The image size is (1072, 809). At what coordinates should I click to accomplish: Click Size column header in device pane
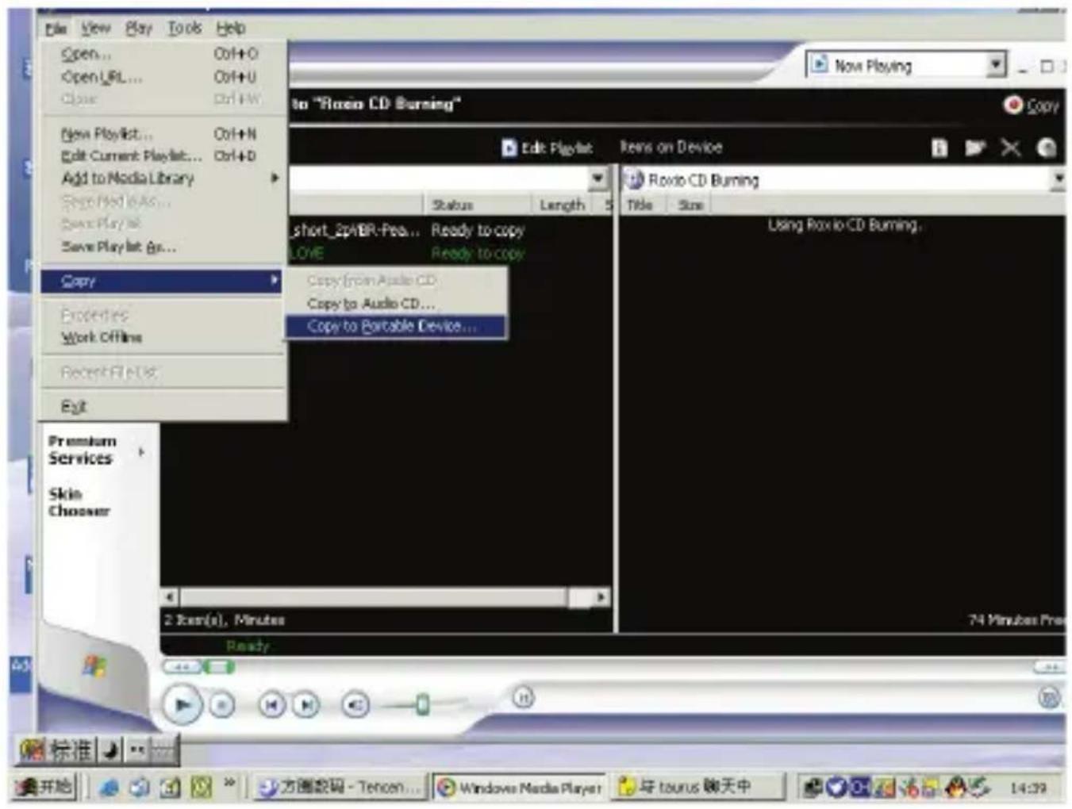click(x=690, y=205)
